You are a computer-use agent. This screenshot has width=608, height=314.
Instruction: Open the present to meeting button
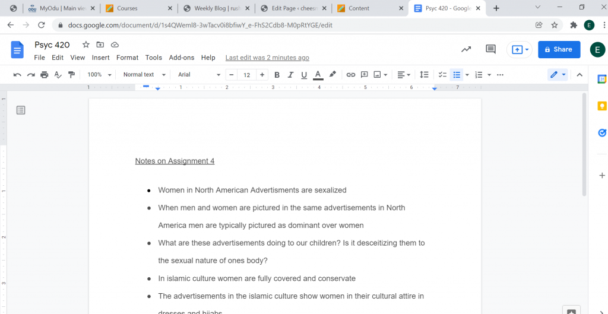click(519, 50)
